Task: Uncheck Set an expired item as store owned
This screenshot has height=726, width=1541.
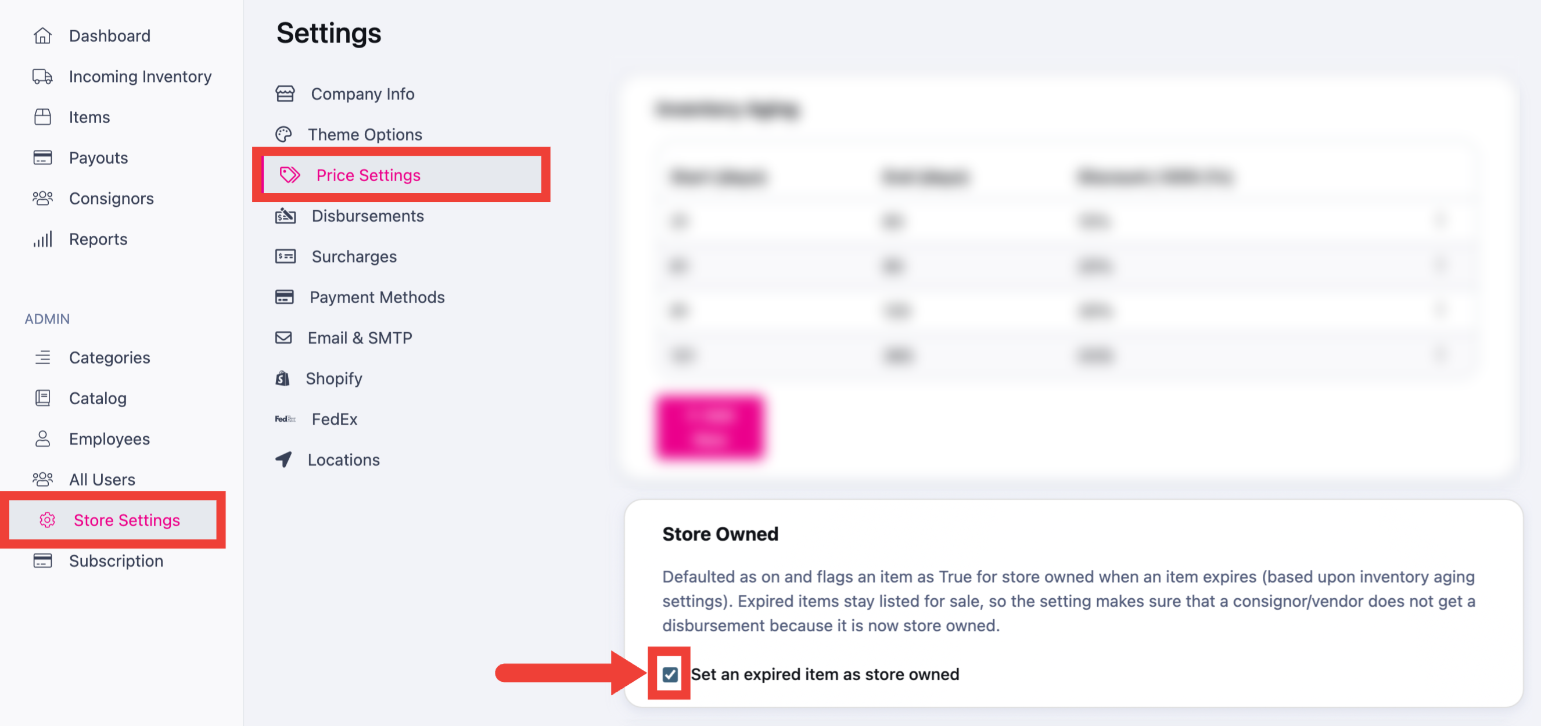Action: click(670, 674)
